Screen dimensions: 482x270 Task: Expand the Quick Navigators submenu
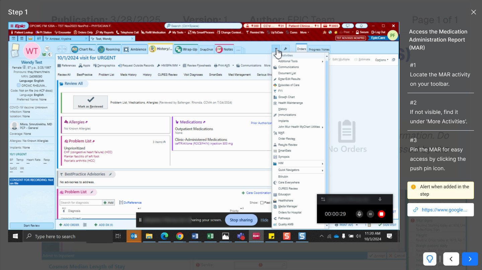(299, 170)
